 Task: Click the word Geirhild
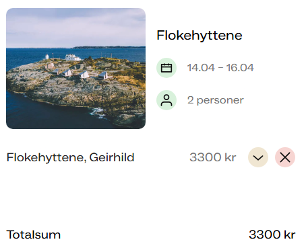(112, 157)
